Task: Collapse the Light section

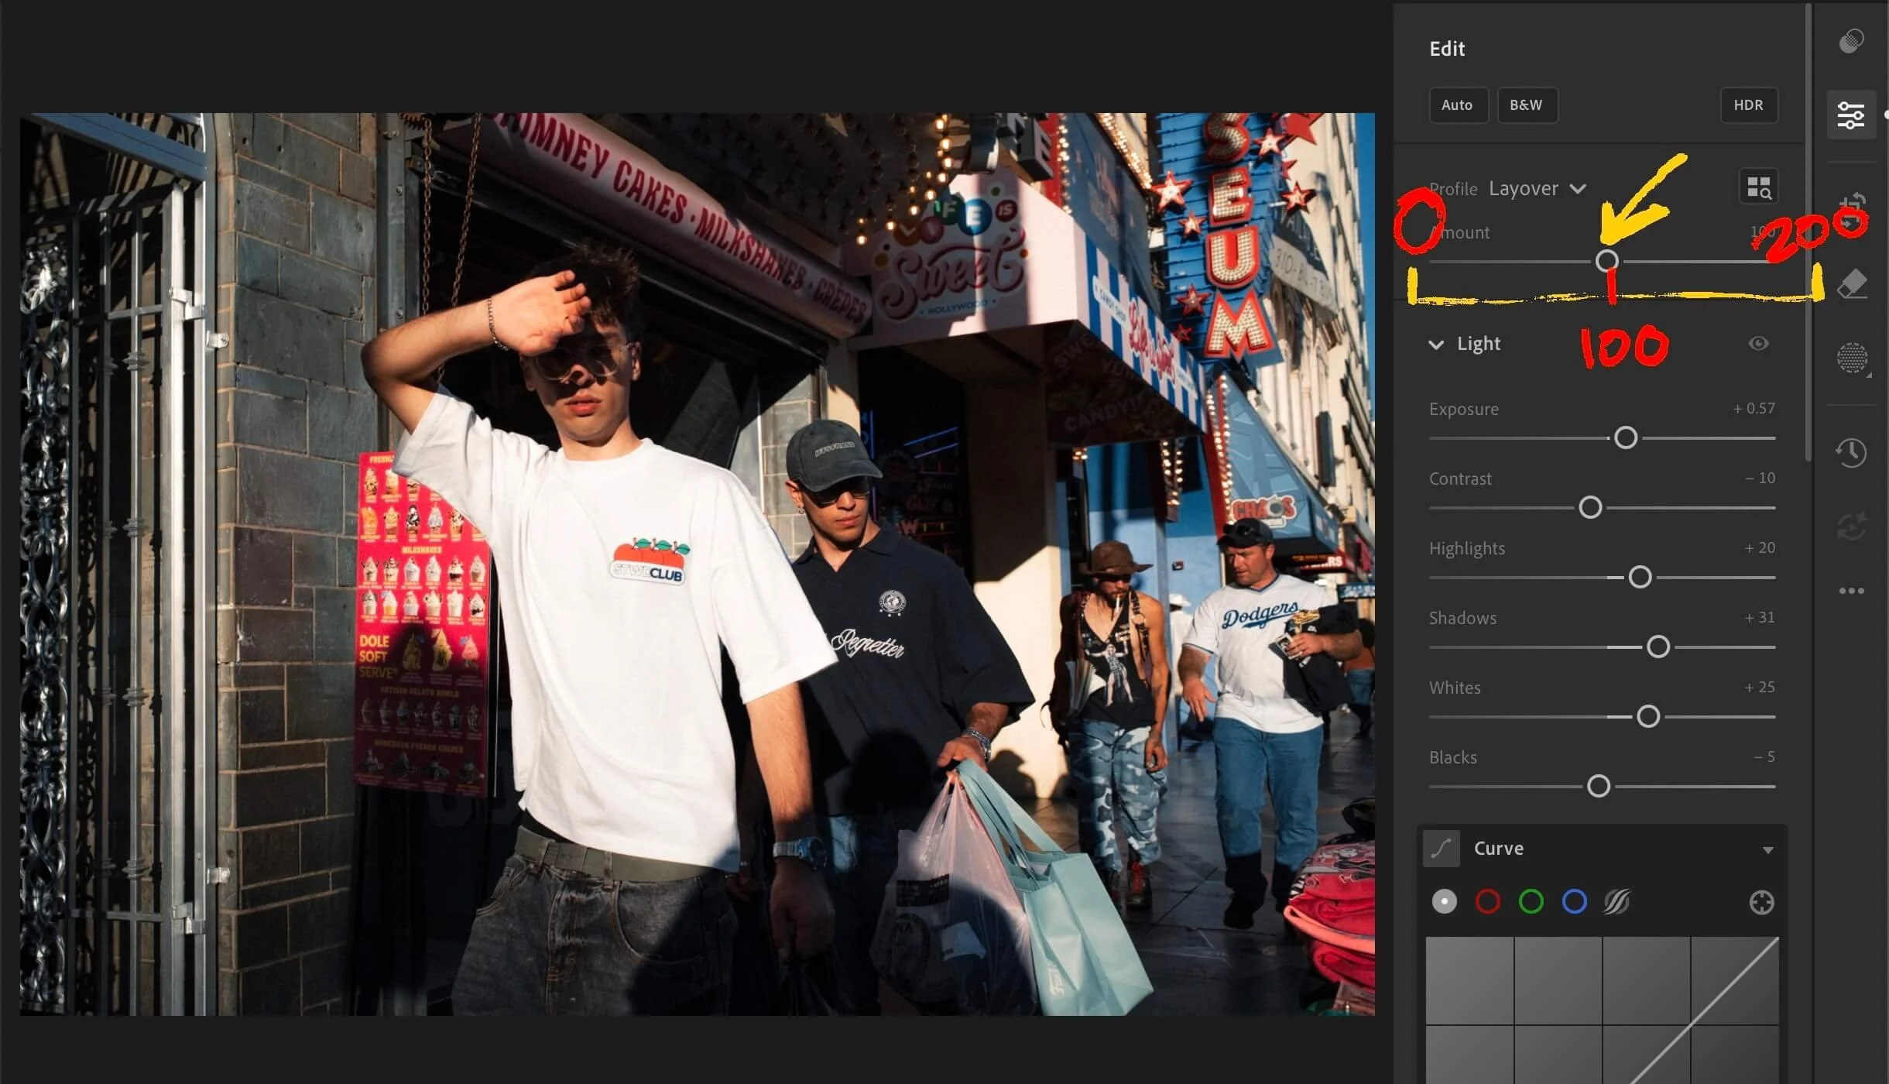Action: pyautogui.click(x=1438, y=345)
